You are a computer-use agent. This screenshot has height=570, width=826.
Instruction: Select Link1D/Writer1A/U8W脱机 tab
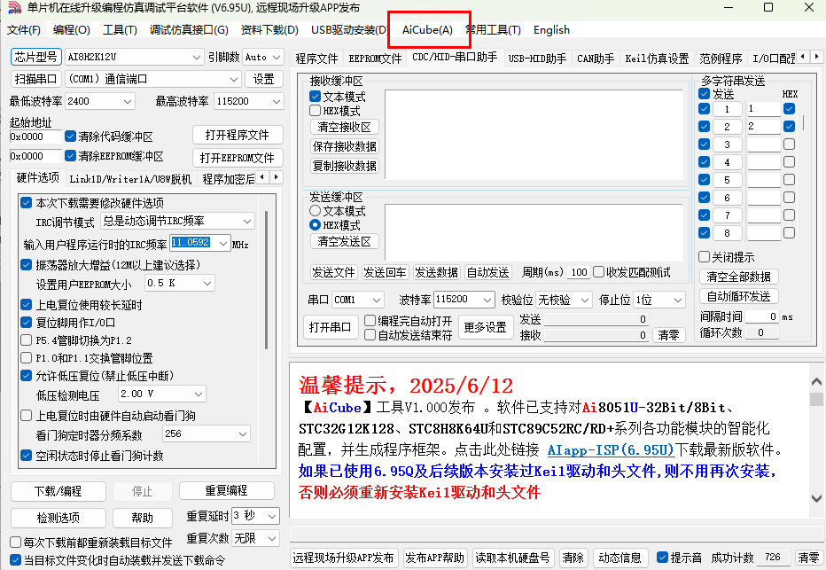[130, 179]
